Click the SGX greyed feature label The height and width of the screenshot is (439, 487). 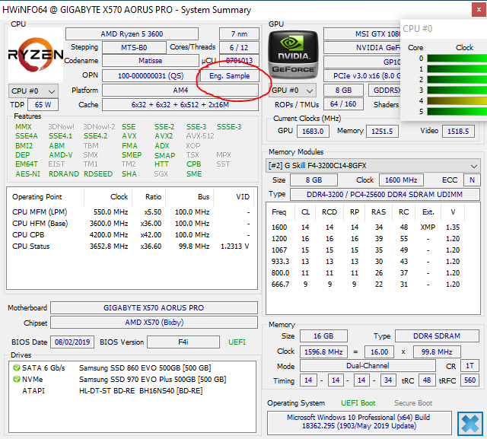point(161,174)
